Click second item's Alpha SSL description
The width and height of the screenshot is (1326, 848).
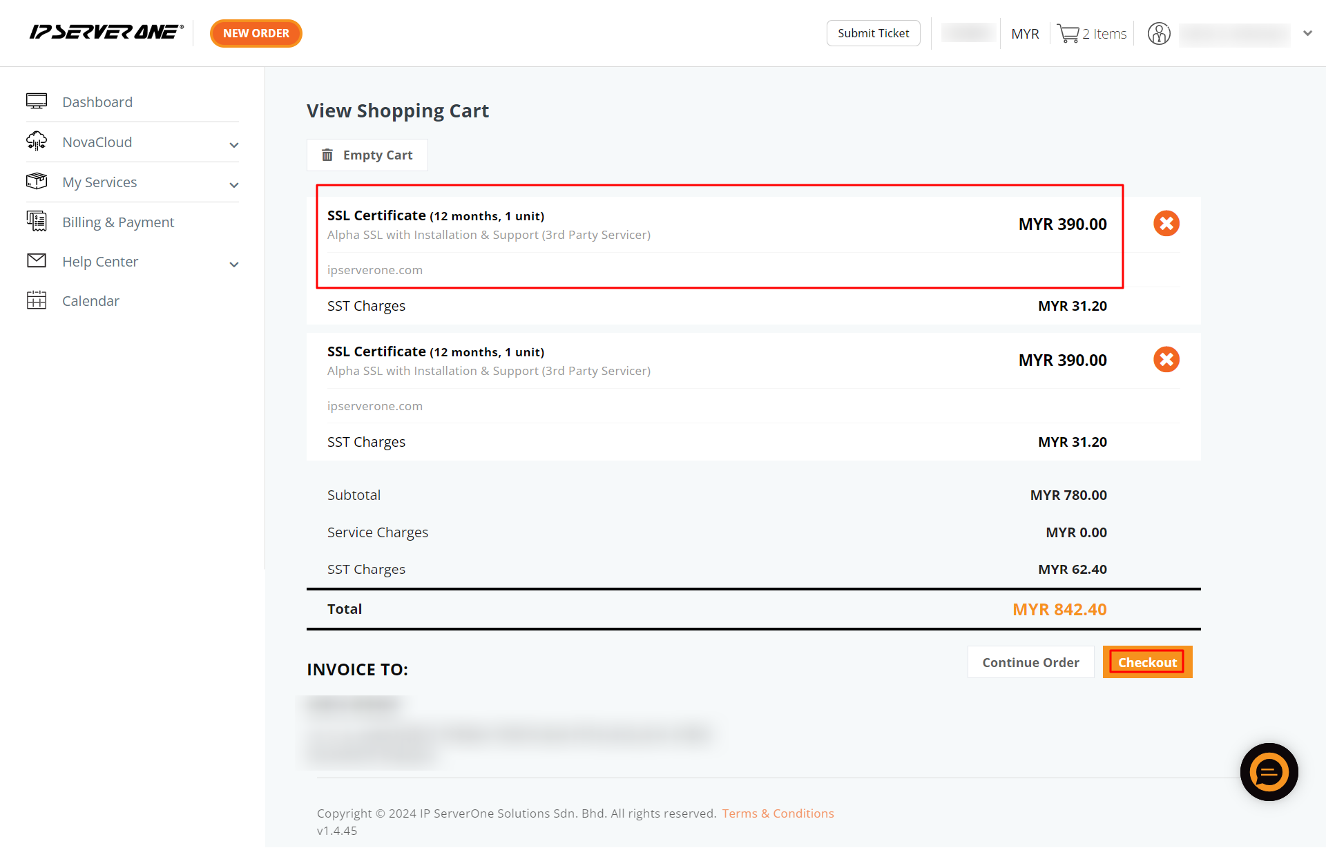coord(489,371)
